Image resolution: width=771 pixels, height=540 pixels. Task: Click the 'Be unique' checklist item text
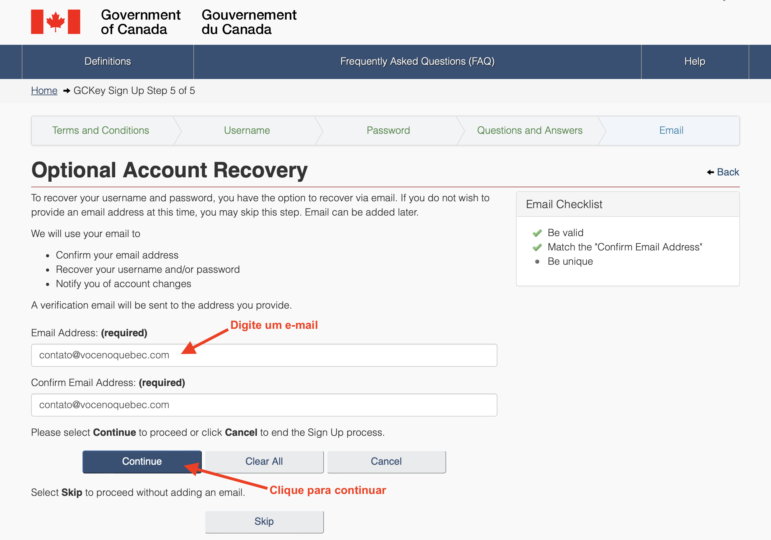[x=570, y=261]
